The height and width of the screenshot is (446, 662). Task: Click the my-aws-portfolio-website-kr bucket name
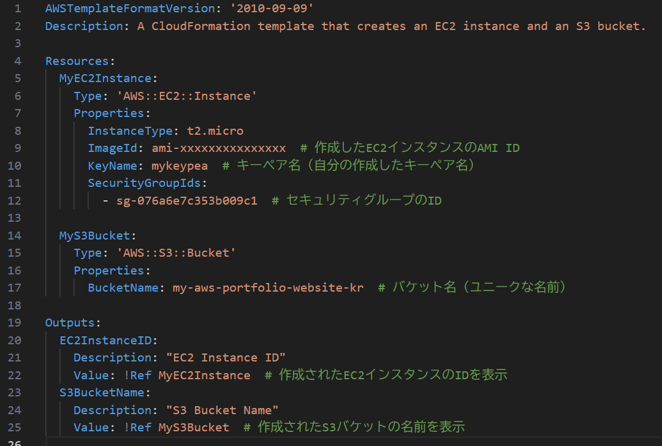click(x=268, y=288)
